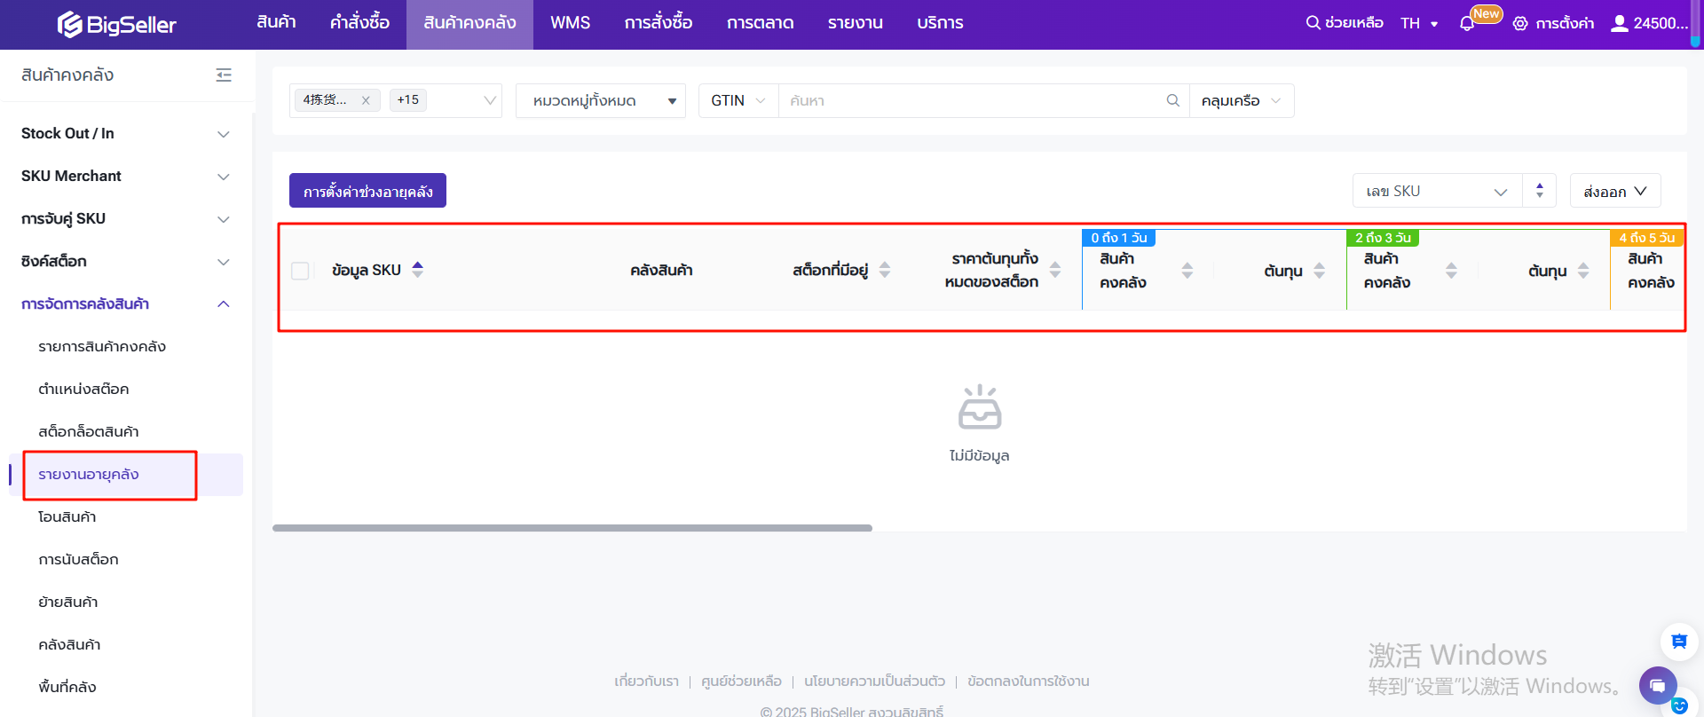
Task: Open settings gear icon
Action: (1520, 23)
